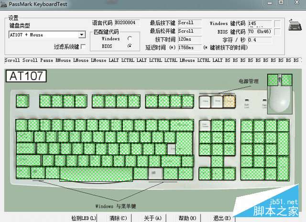Click the Pause key right of Scroll Lock

point(229,126)
